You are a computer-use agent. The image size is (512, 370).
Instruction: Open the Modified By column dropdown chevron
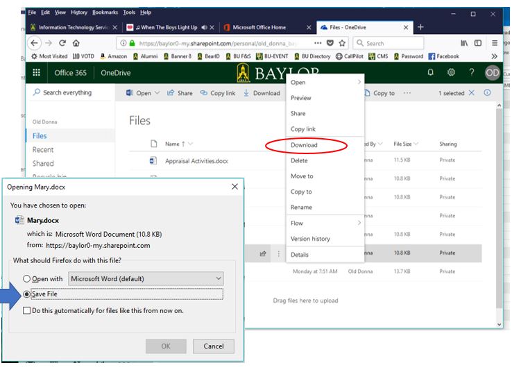(379, 144)
